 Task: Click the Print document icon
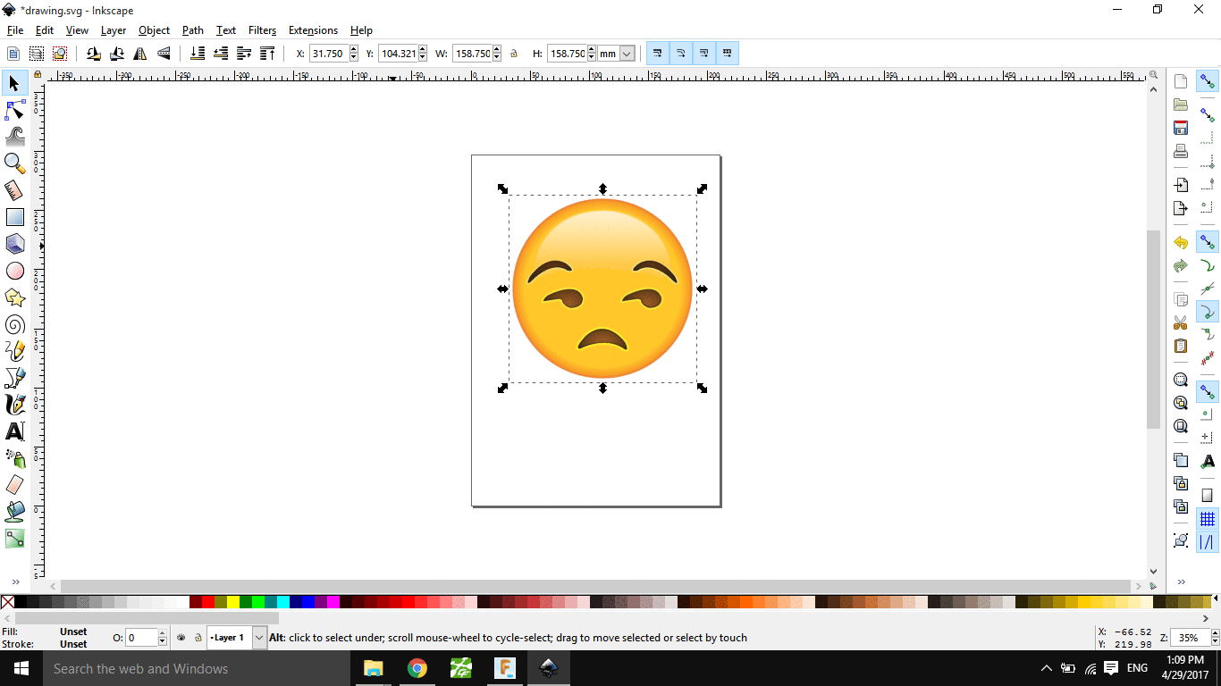pyautogui.click(x=1181, y=151)
